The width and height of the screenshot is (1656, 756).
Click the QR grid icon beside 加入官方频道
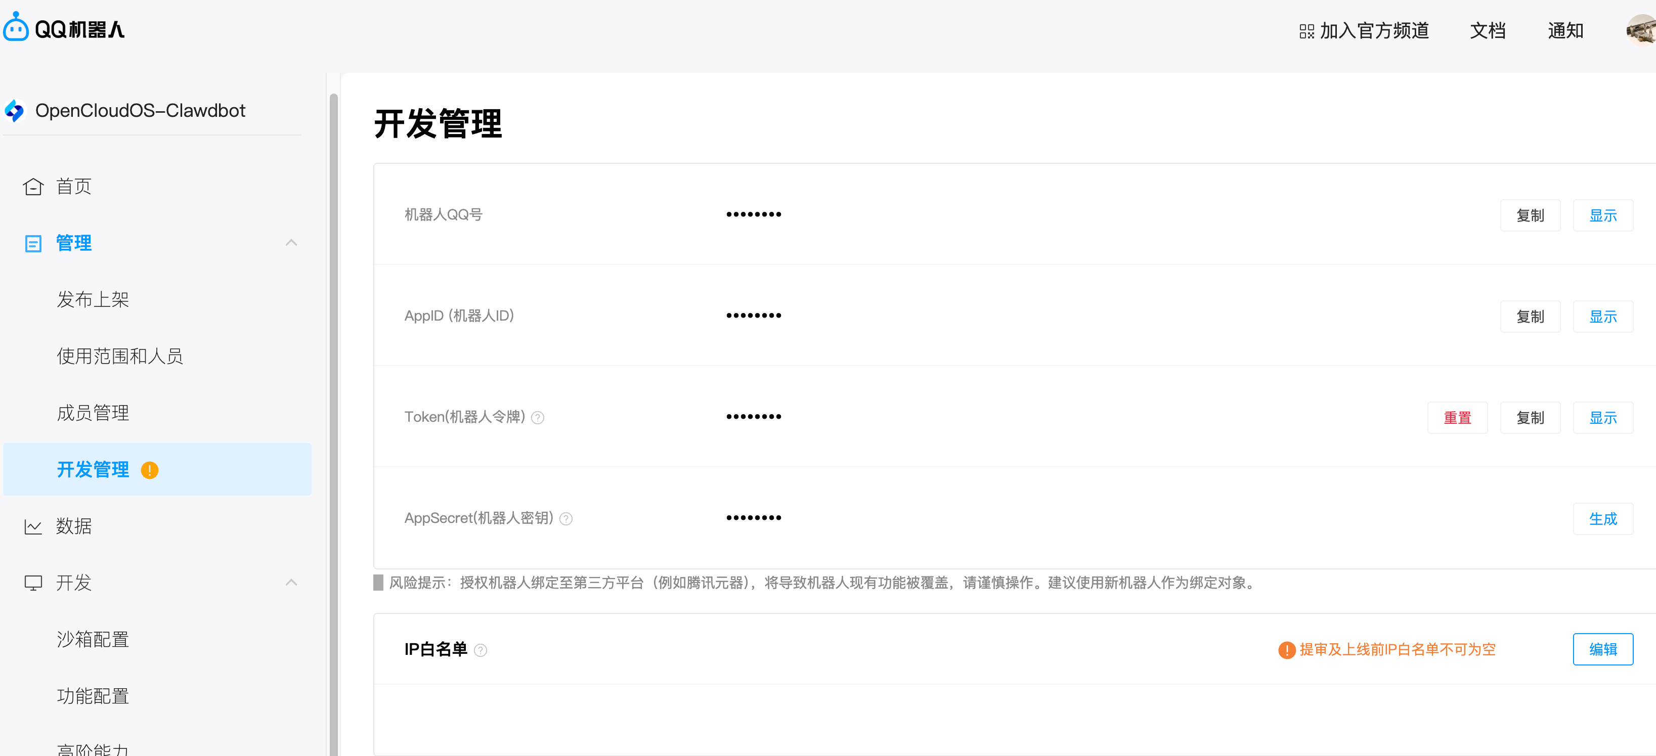pos(1306,31)
